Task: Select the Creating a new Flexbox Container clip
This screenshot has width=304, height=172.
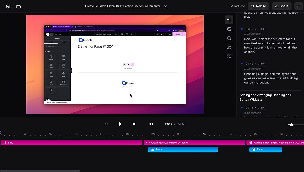Action: coord(194,143)
